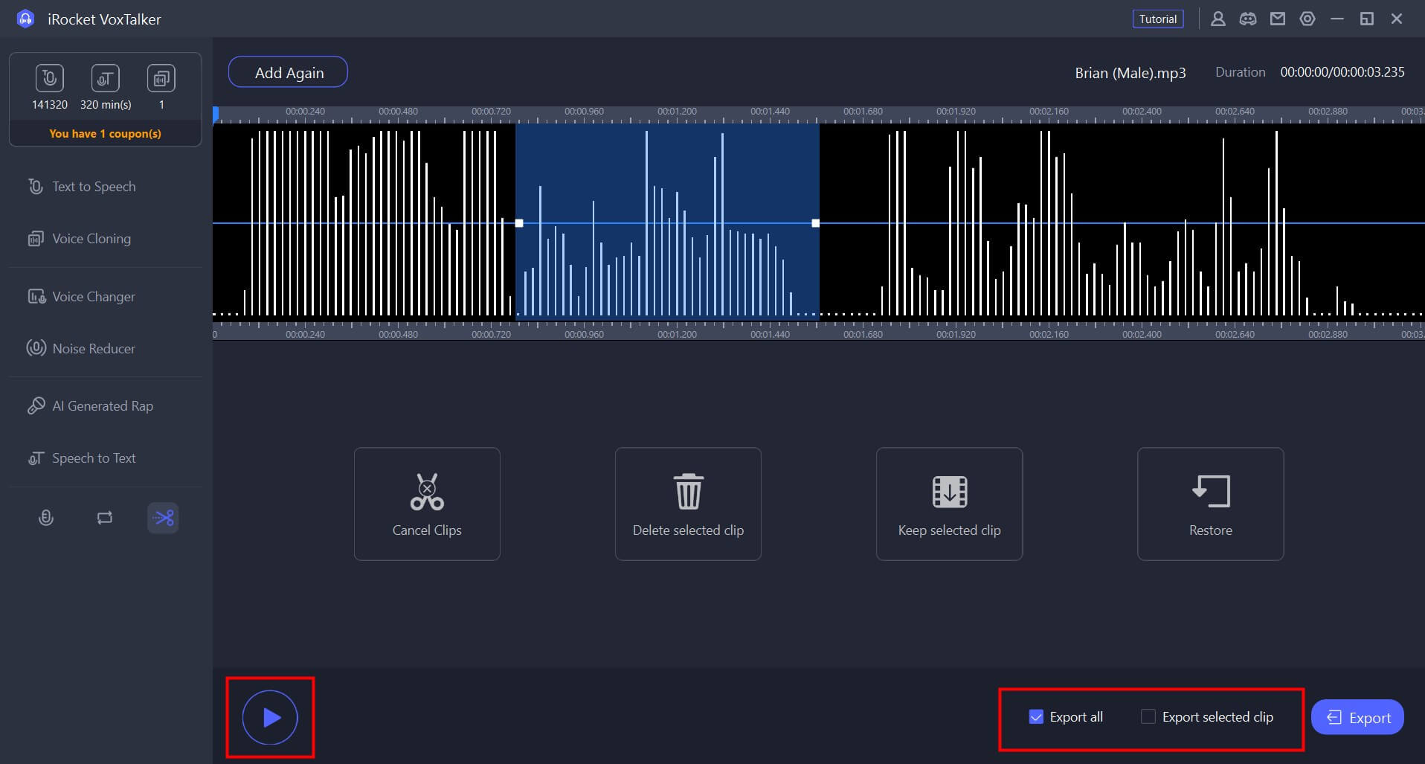Click the right handle of selected clip
The image size is (1425, 764).
pyautogui.click(x=816, y=223)
